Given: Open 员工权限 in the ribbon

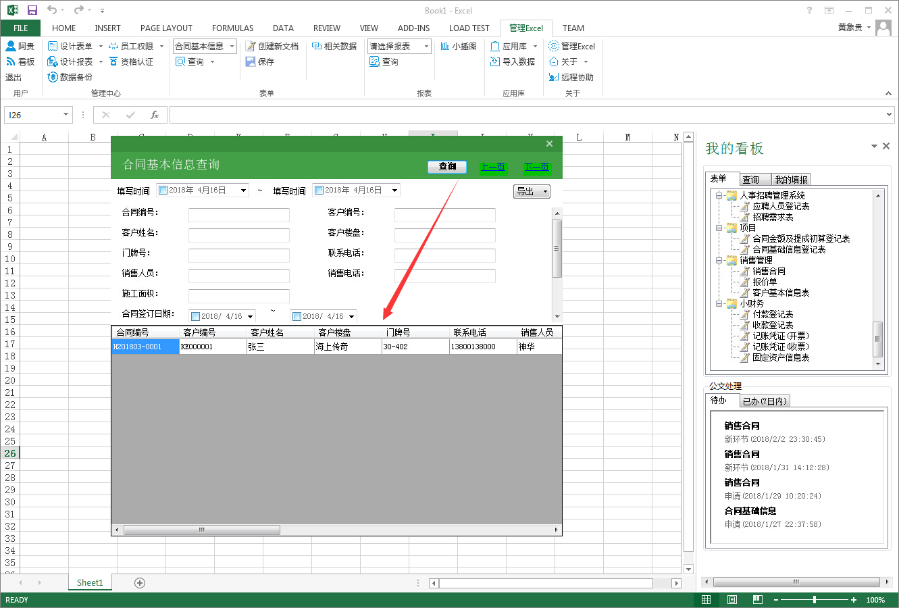Looking at the screenshot, I should (136, 46).
